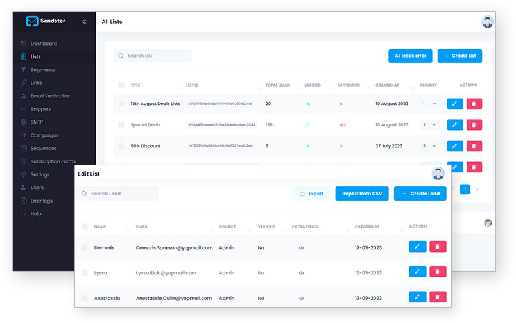The image size is (516, 323).
Task: Open priority dropdown for 50% Discount
Action: (x=430, y=146)
